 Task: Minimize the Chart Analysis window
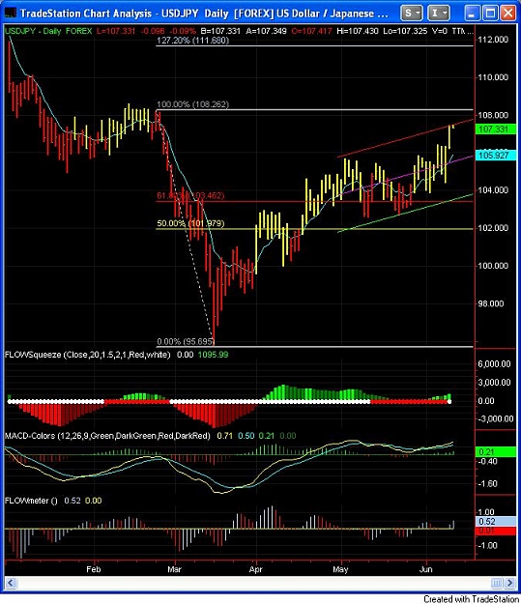(472, 14)
